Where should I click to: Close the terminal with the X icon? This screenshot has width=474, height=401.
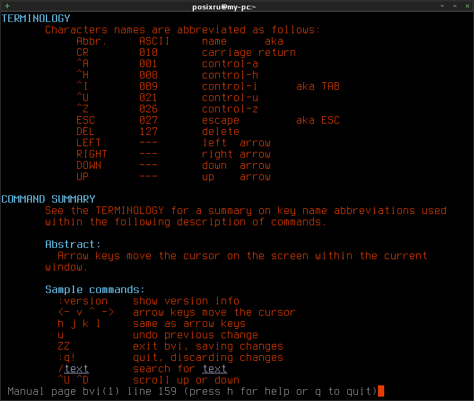[467, 6]
